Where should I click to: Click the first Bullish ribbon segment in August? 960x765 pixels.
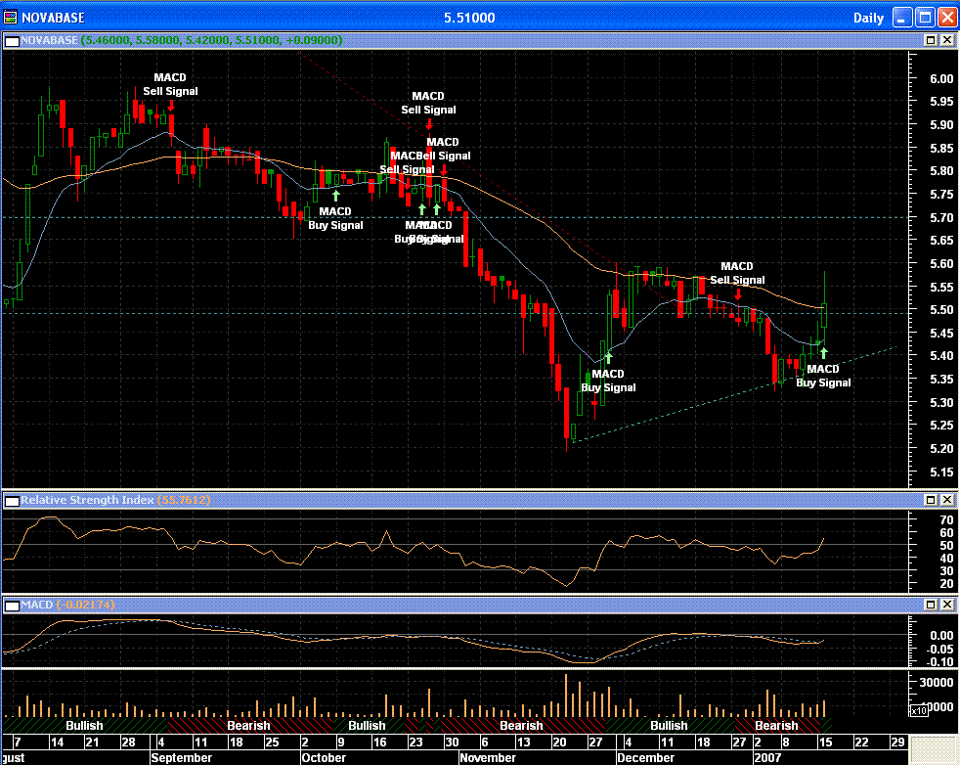click(84, 725)
